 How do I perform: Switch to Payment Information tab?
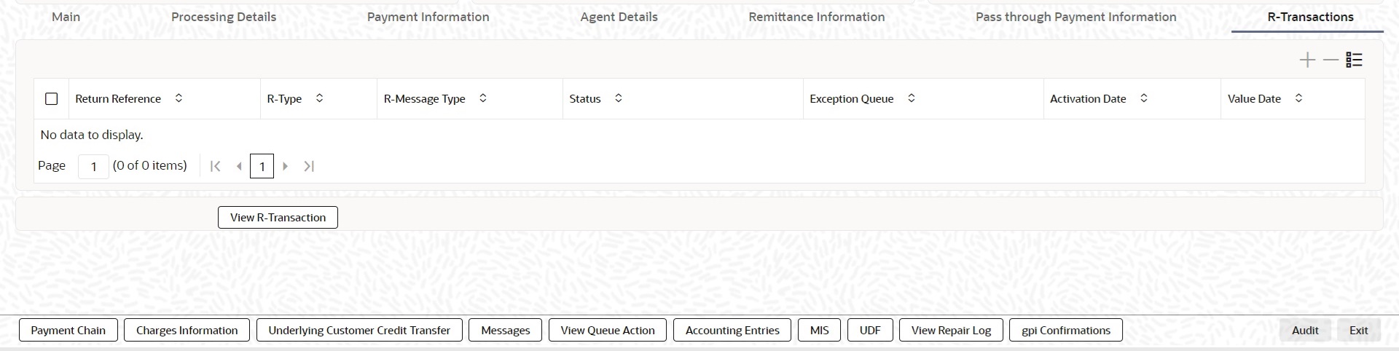pyautogui.click(x=428, y=17)
